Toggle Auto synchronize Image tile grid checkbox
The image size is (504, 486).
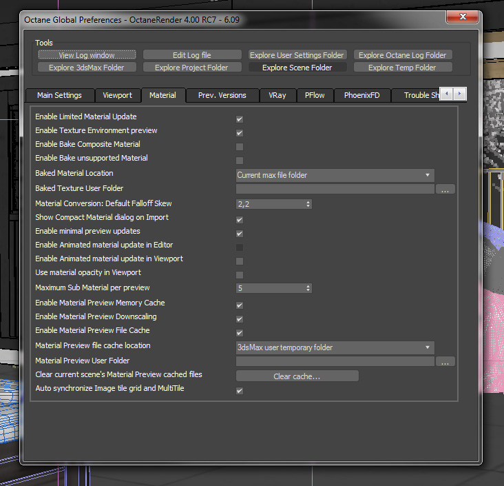click(240, 391)
